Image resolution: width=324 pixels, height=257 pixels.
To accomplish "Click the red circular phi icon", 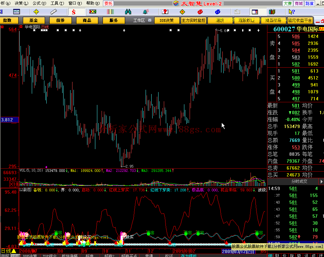I will [200, 12].
